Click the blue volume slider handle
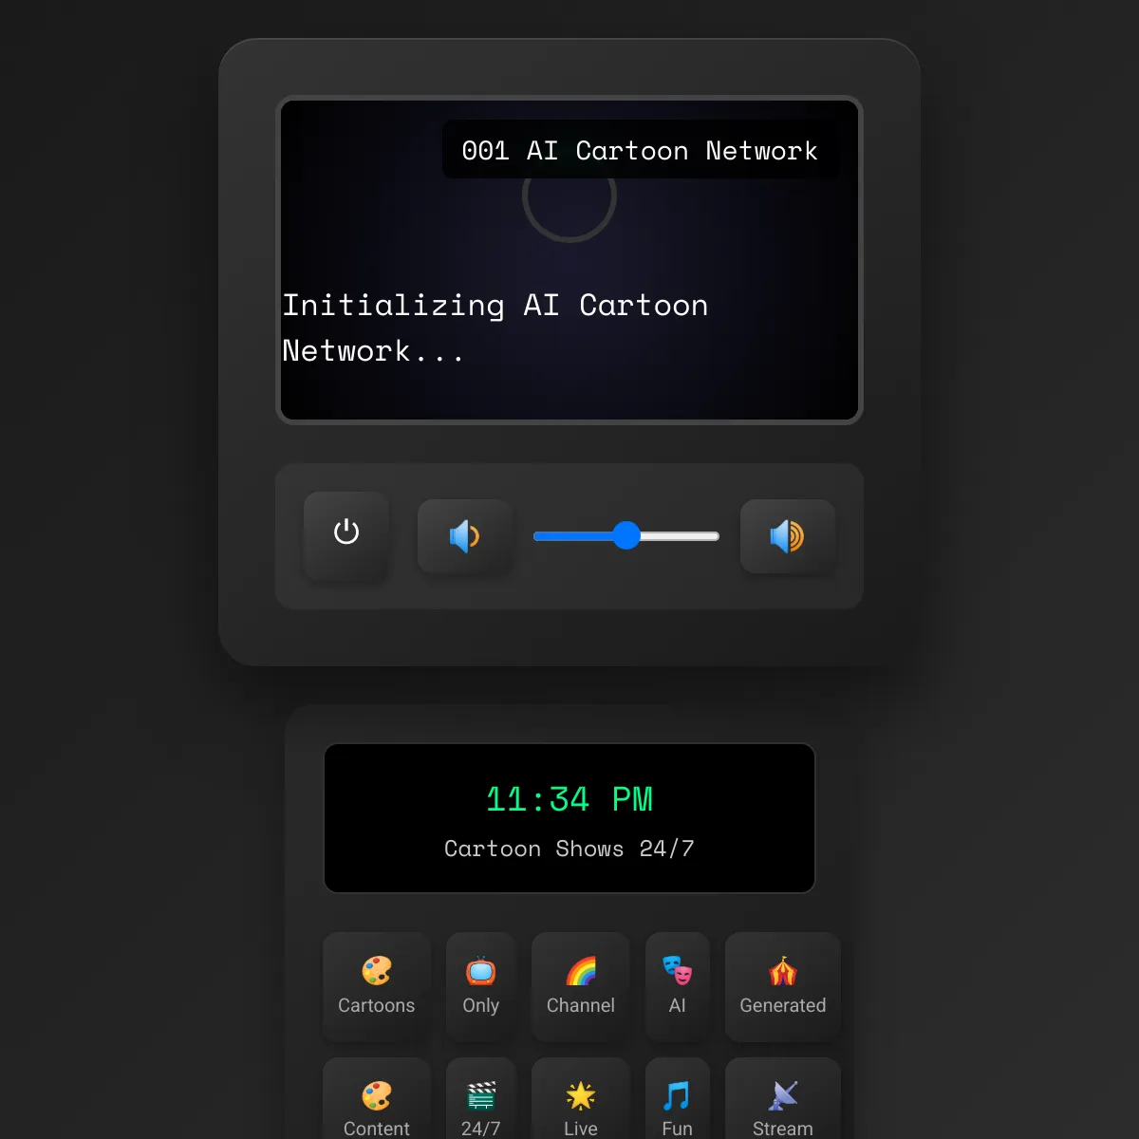The height and width of the screenshot is (1139, 1139). (x=626, y=535)
